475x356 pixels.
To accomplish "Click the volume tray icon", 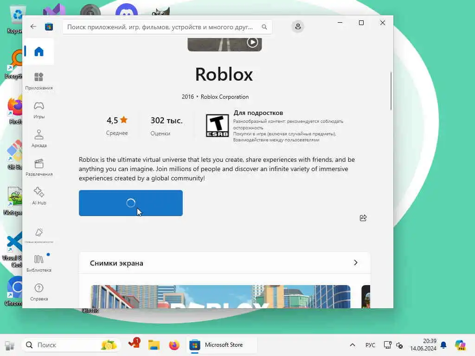I will click(x=399, y=345).
